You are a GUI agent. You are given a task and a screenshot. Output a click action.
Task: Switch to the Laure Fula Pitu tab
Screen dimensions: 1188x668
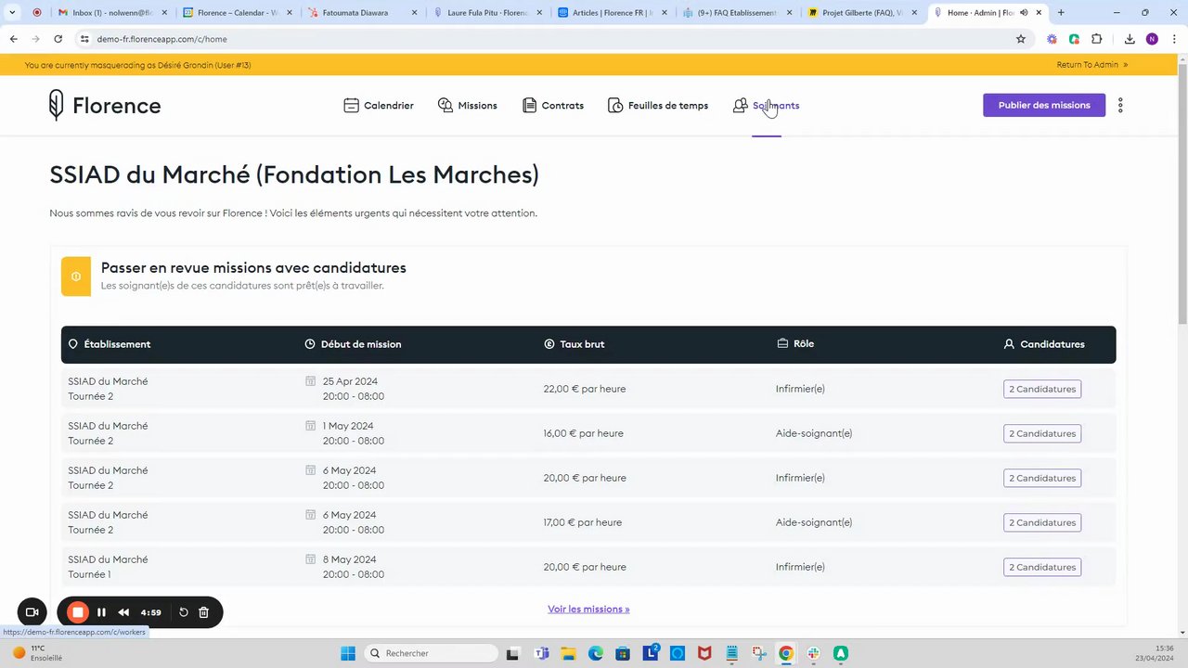click(487, 13)
